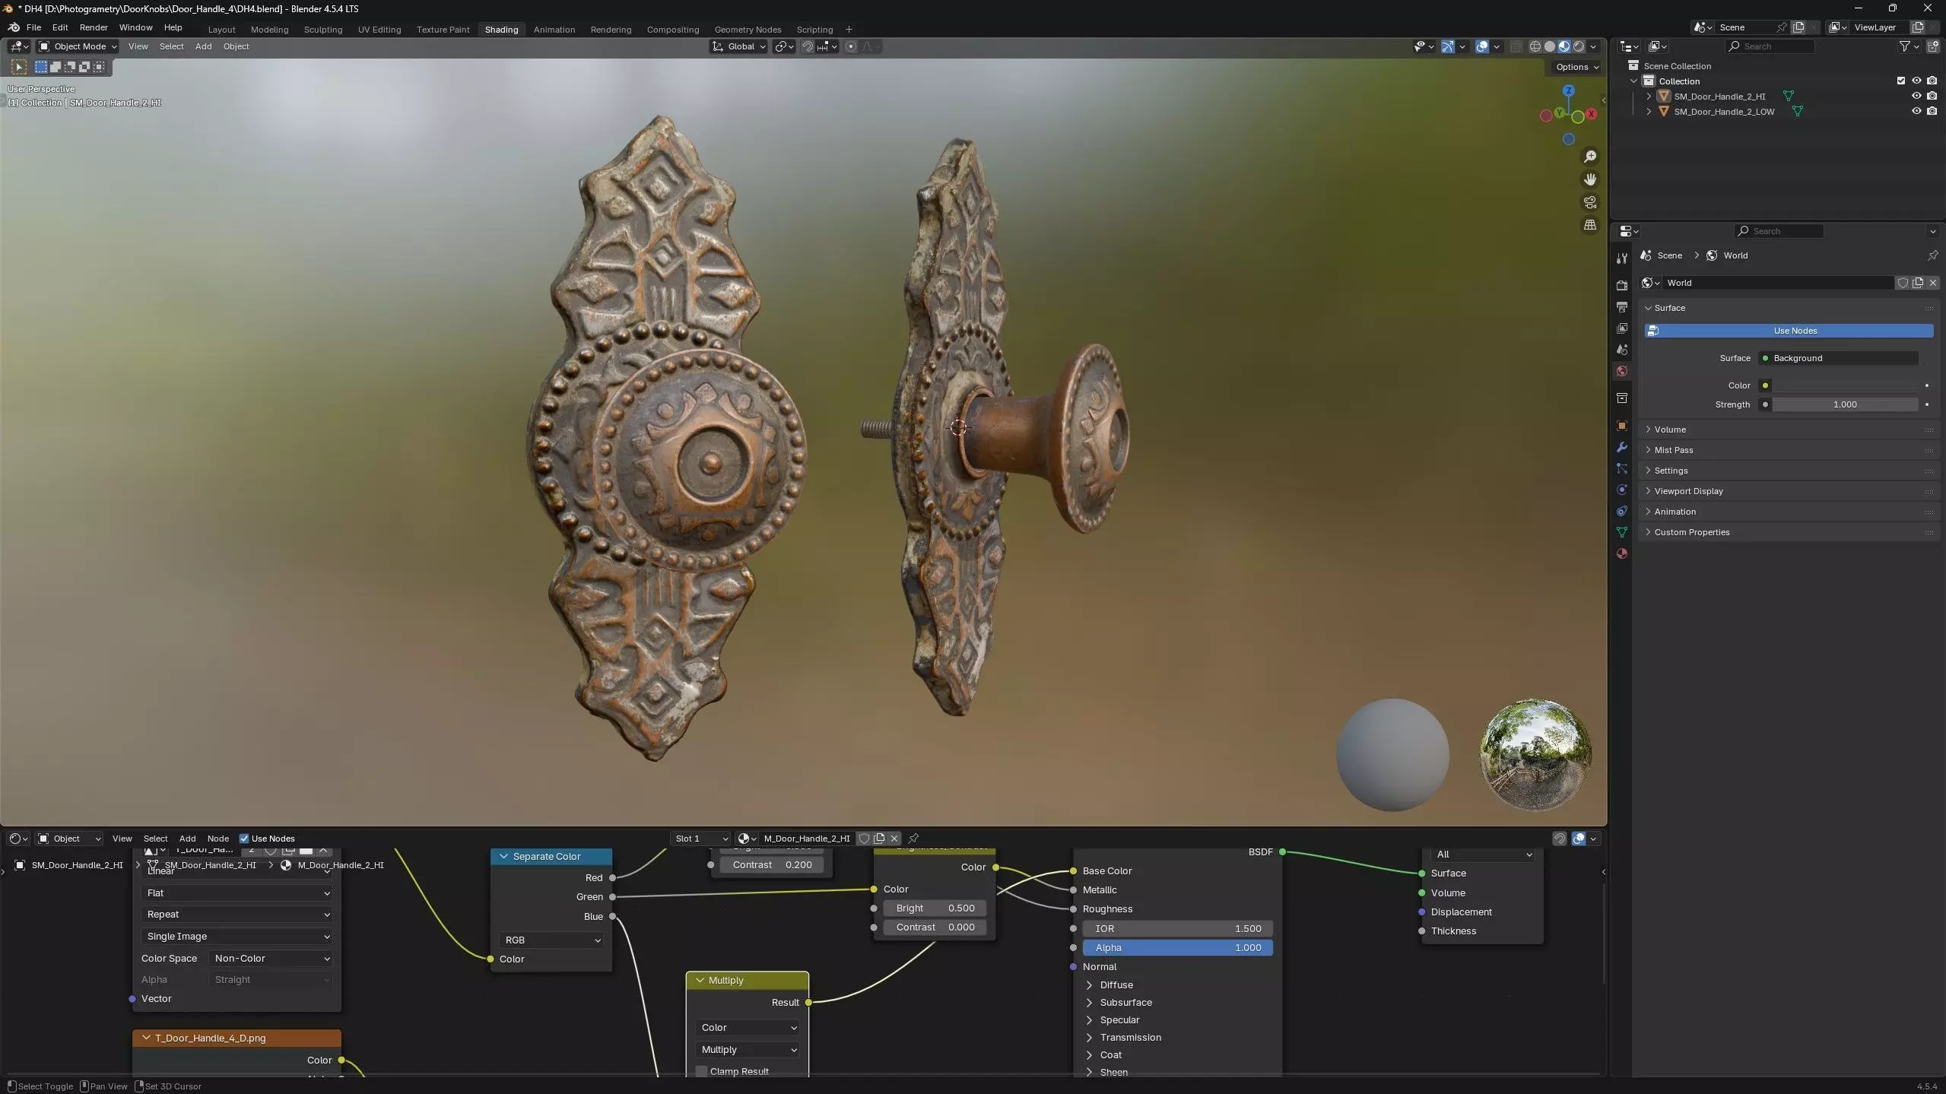Open the Object Mode dropdown
The image size is (1946, 1094).
78,46
